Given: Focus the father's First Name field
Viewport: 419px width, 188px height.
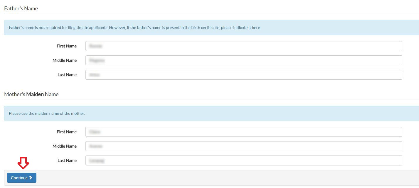Looking at the screenshot, I should point(243,46).
